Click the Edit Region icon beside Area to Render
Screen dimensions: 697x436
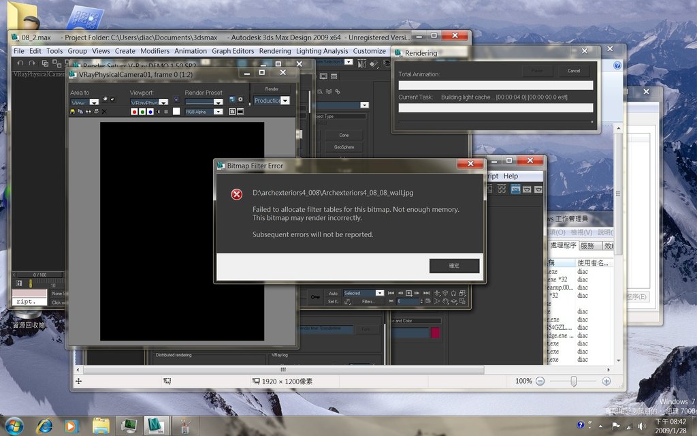pyautogui.click(x=105, y=99)
